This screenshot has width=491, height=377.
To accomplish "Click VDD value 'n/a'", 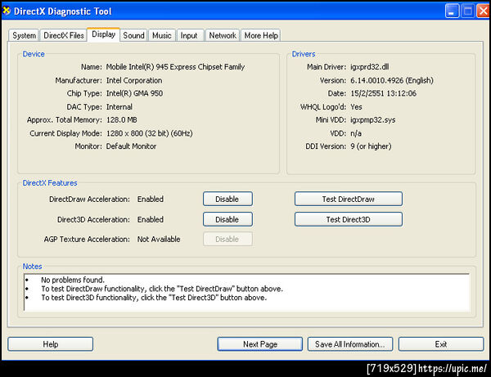I will click(x=356, y=133).
